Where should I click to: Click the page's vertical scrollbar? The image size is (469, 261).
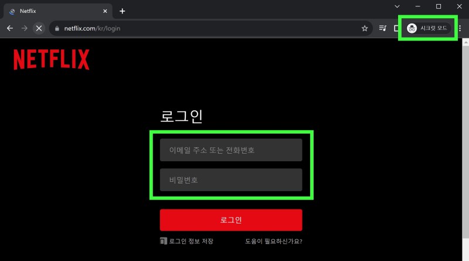pyautogui.click(x=465, y=142)
